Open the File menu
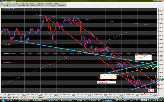164x102 pixels. pos(2,4)
